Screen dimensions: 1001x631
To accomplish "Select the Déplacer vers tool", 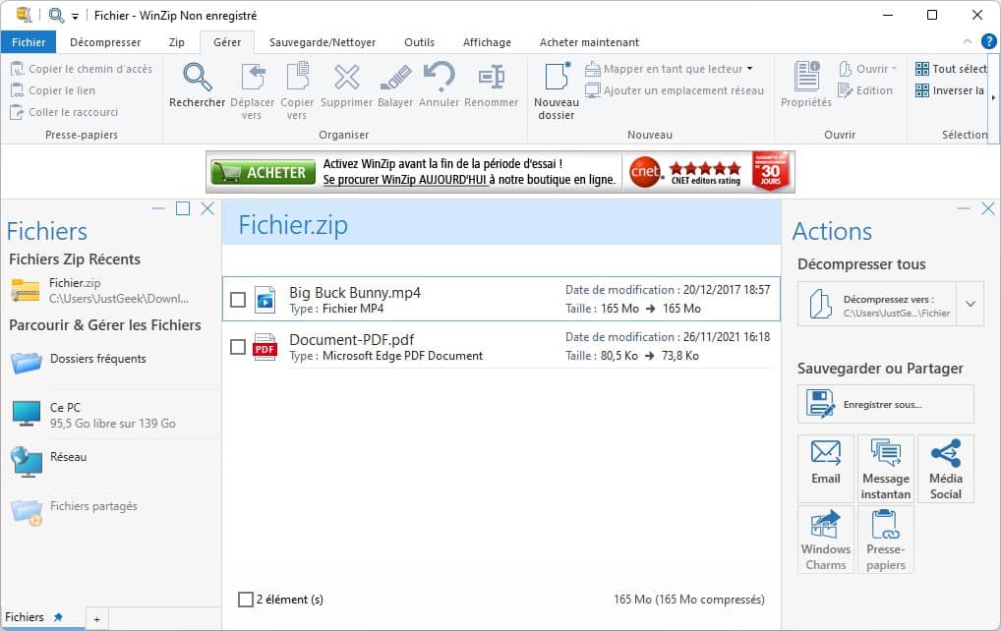I will [x=252, y=90].
